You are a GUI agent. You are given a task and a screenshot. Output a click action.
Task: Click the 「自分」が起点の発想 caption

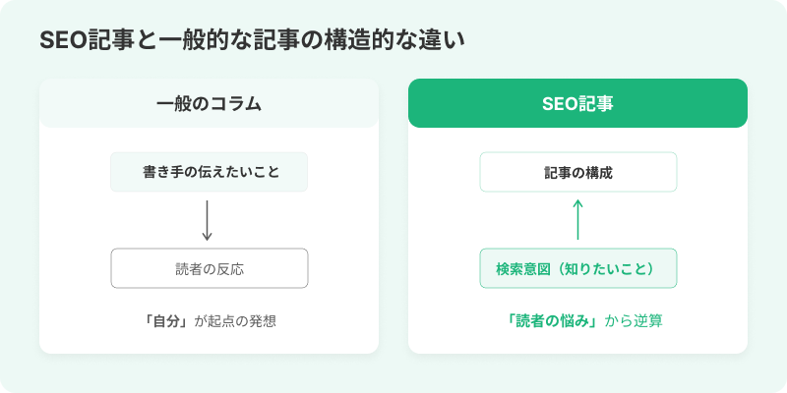pyautogui.click(x=209, y=321)
